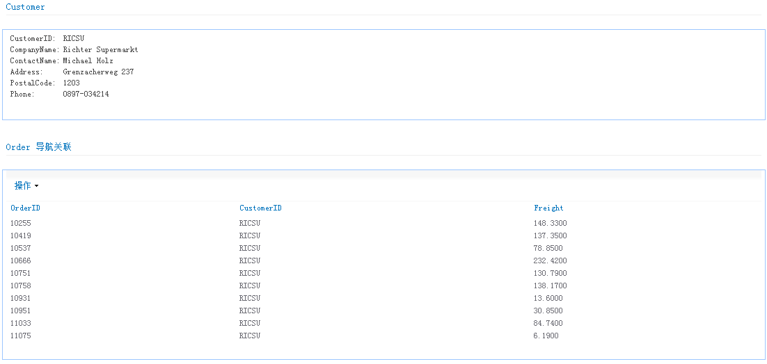Click postal code value 1203
The image size is (767, 364).
pyautogui.click(x=72, y=83)
